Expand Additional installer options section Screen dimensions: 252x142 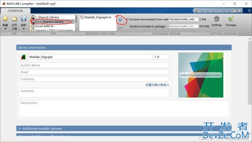point(20,128)
